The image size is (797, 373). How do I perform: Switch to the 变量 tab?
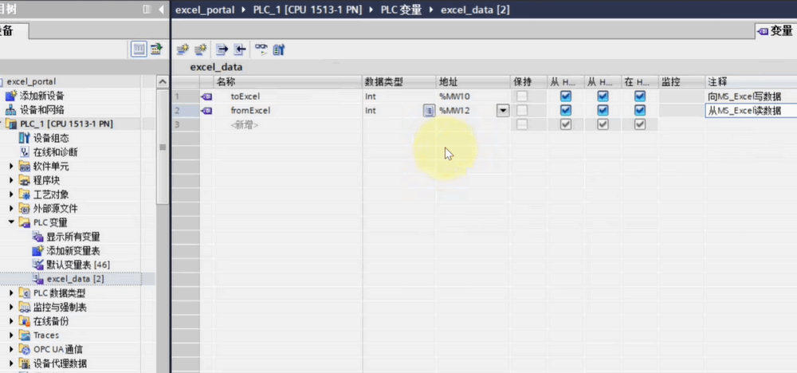pyautogui.click(x=775, y=31)
